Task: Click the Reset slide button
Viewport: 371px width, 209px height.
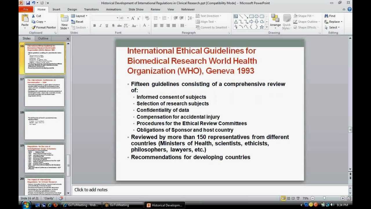Action: [77, 22]
